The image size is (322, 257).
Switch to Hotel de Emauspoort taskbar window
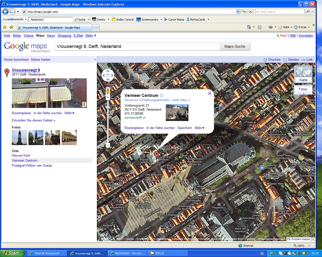pyautogui.click(x=47, y=253)
